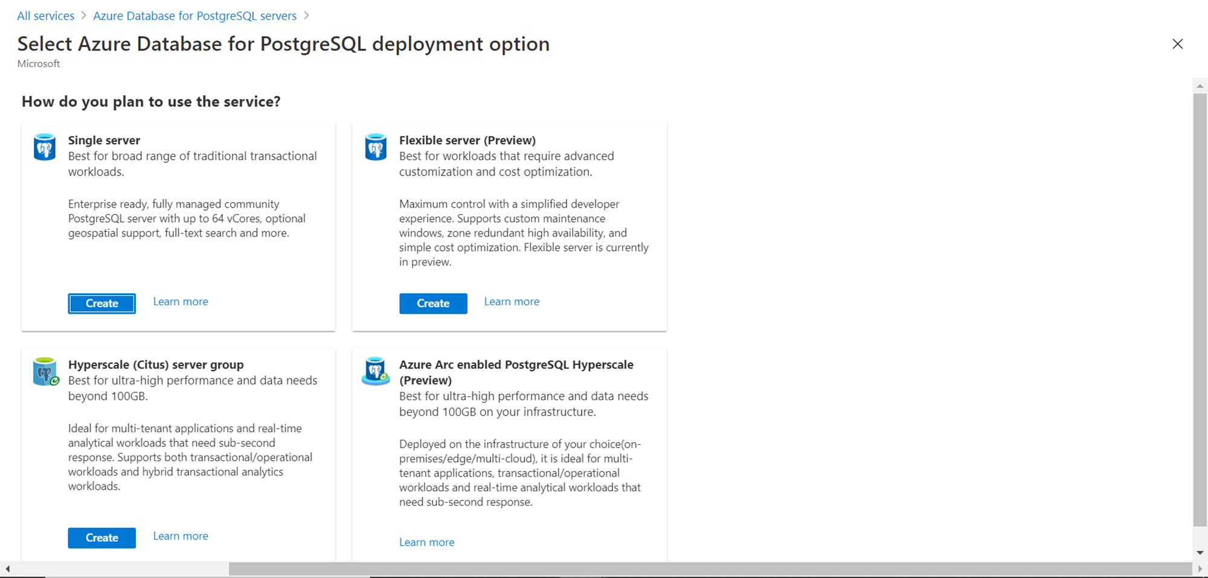Click the Azure Arc enabled PostgreSQL icon

pyautogui.click(x=376, y=372)
